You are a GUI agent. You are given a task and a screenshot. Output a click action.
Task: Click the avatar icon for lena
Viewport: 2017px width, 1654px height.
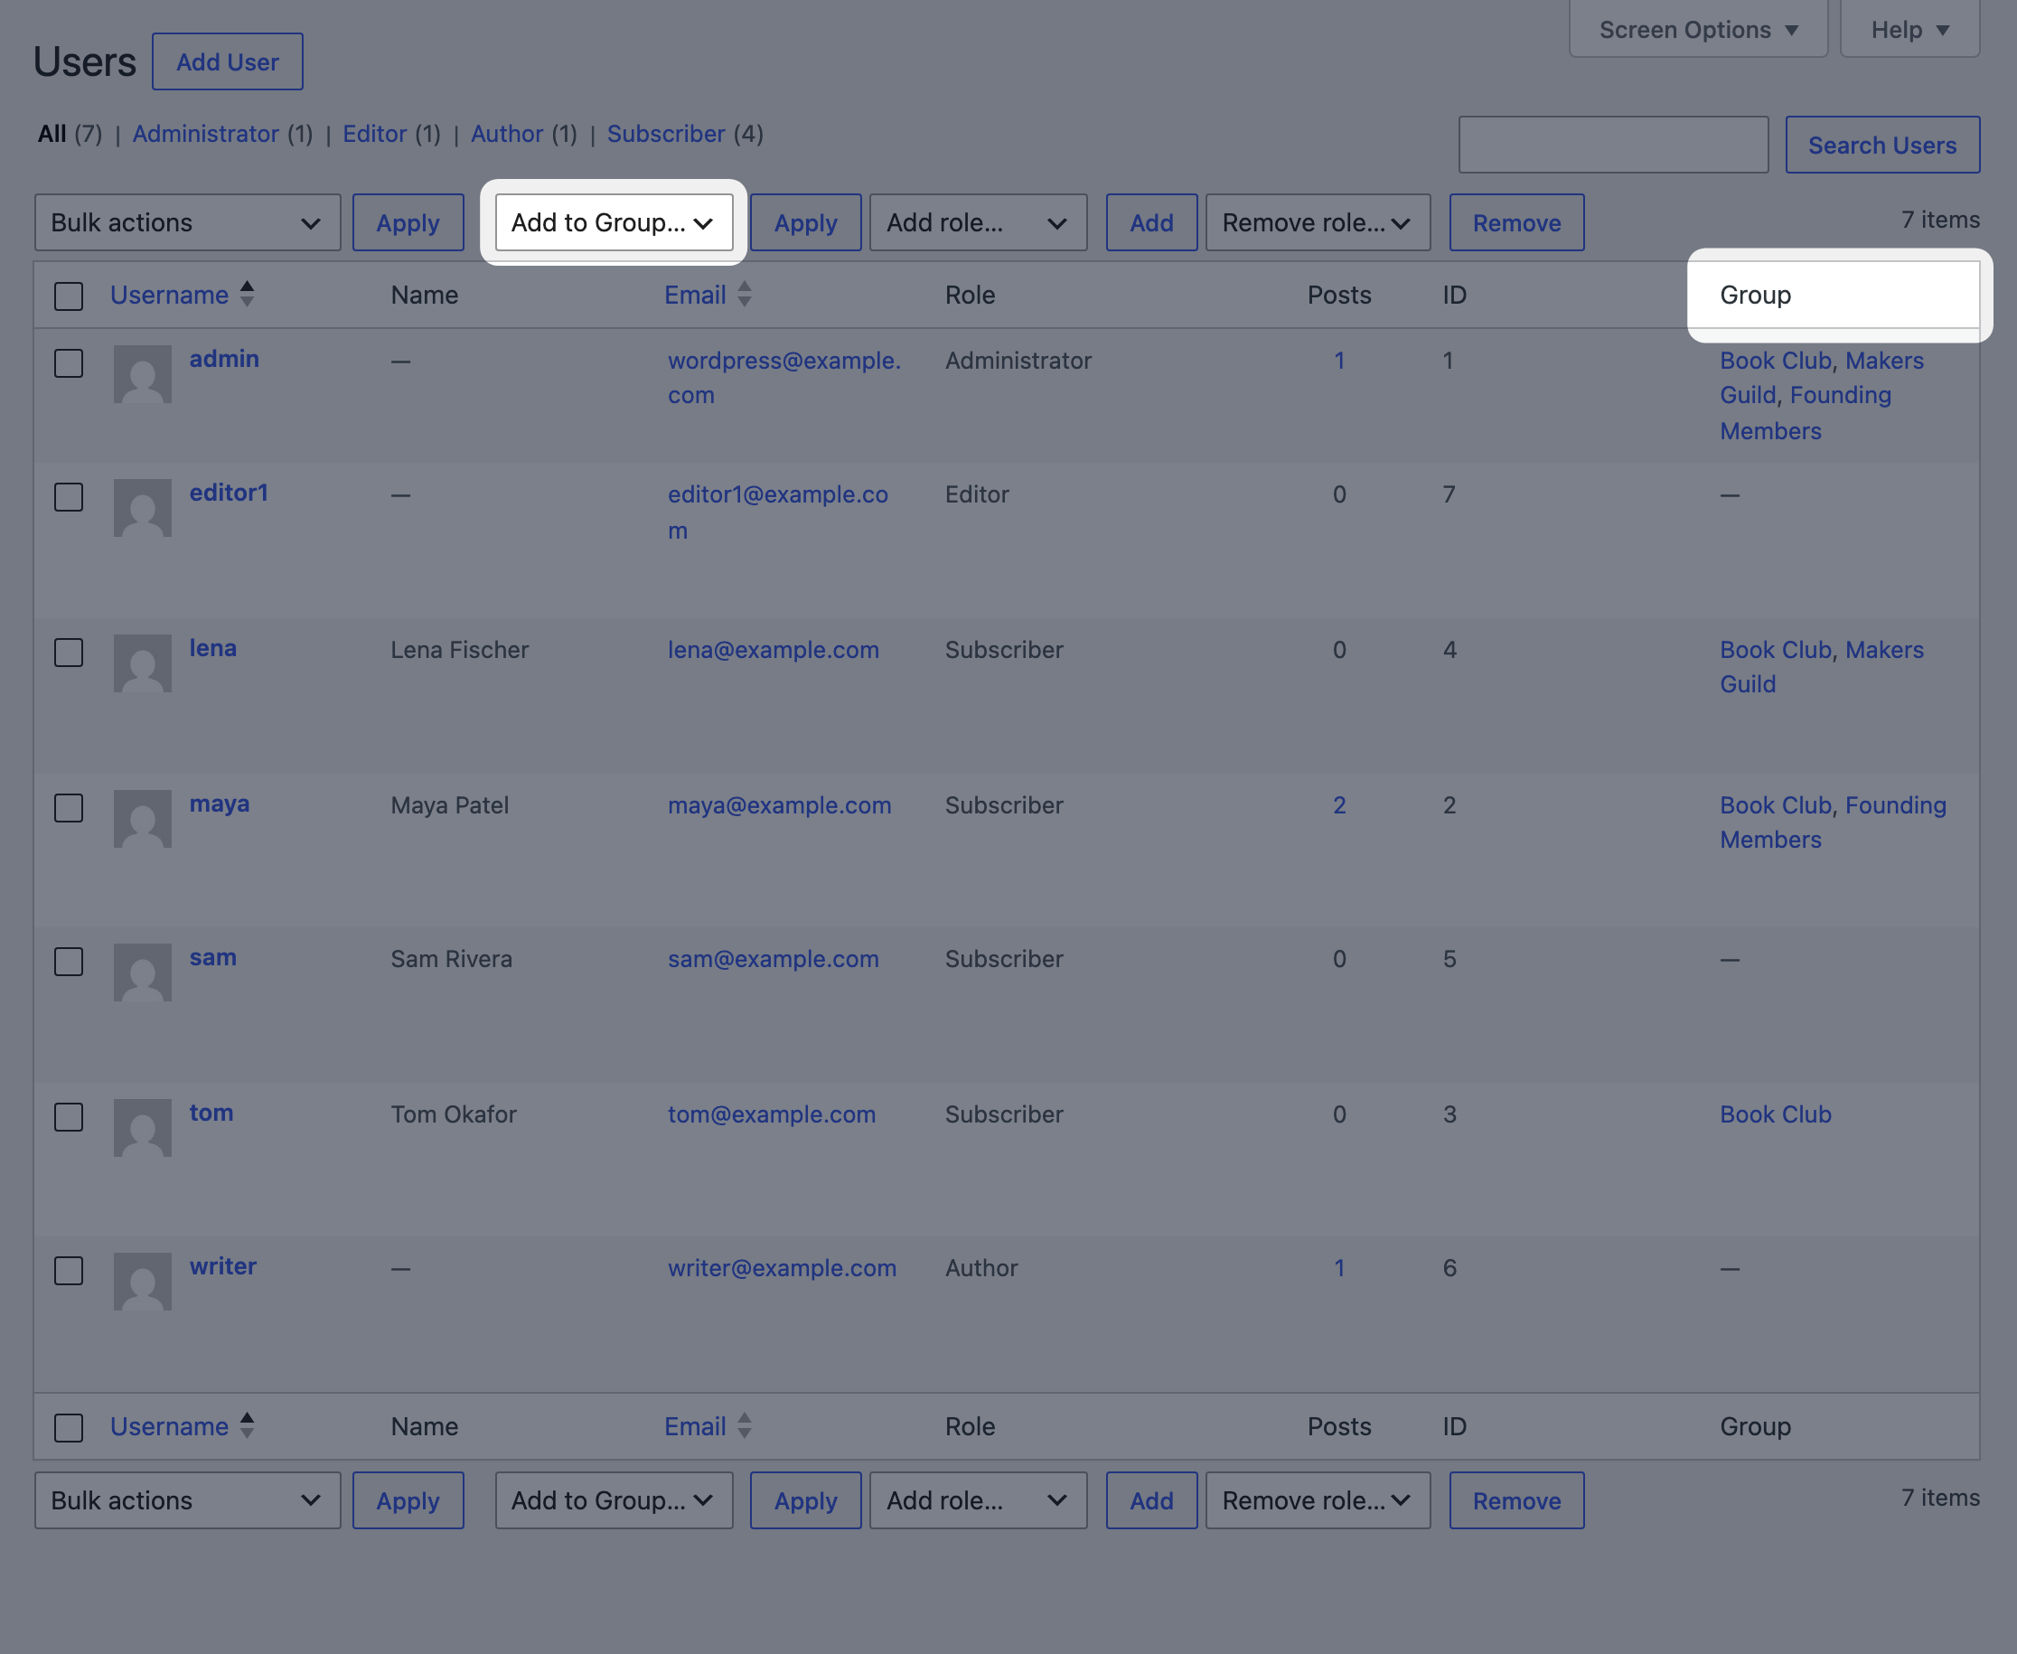point(143,663)
